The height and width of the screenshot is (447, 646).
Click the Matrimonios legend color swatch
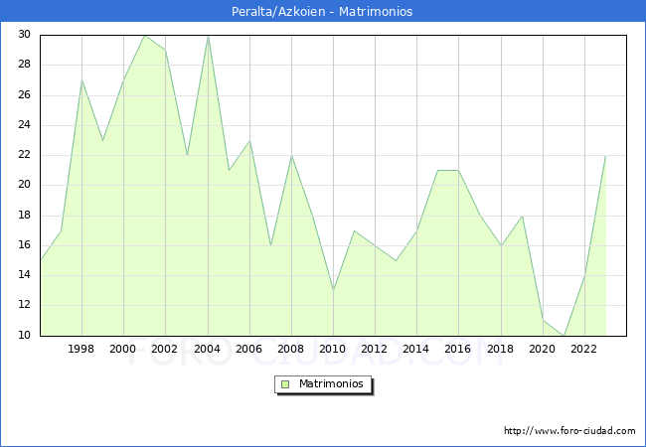pyautogui.click(x=285, y=384)
